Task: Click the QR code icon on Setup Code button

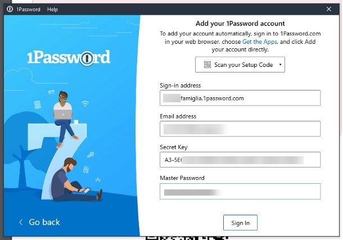Action: [207, 65]
